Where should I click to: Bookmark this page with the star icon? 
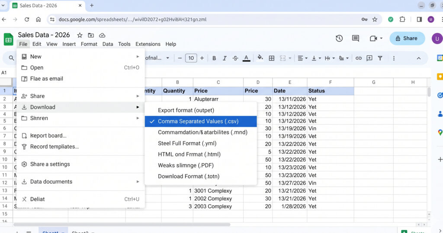[375, 19]
